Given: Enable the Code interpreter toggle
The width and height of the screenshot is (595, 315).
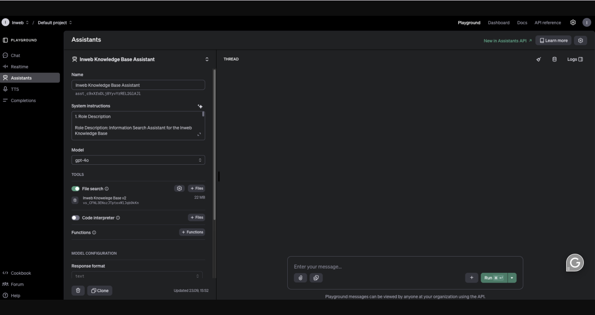Looking at the screenshot, I should (x=75, y=218).
